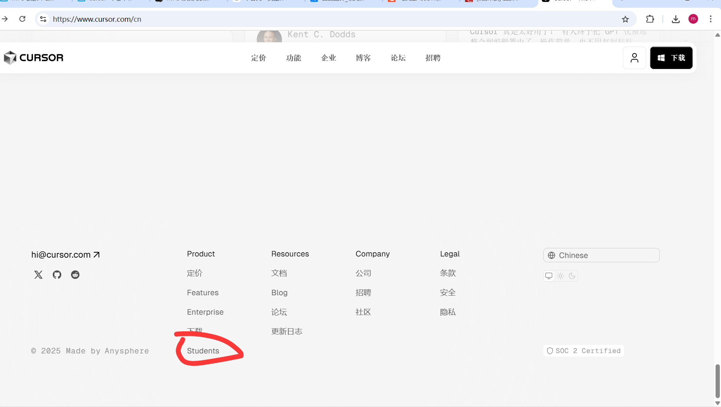Open 博客 in top navigation
This screenshot has width=721, height=407.
(363, 58)
